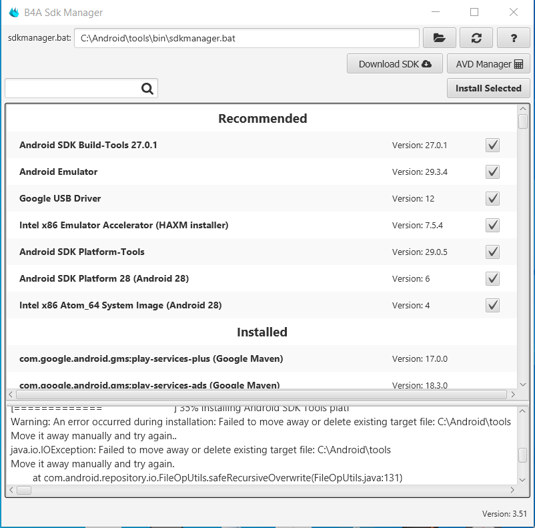535x528 pixels.
Task: Click the browse folder icon button
Action: click(439, 38)
